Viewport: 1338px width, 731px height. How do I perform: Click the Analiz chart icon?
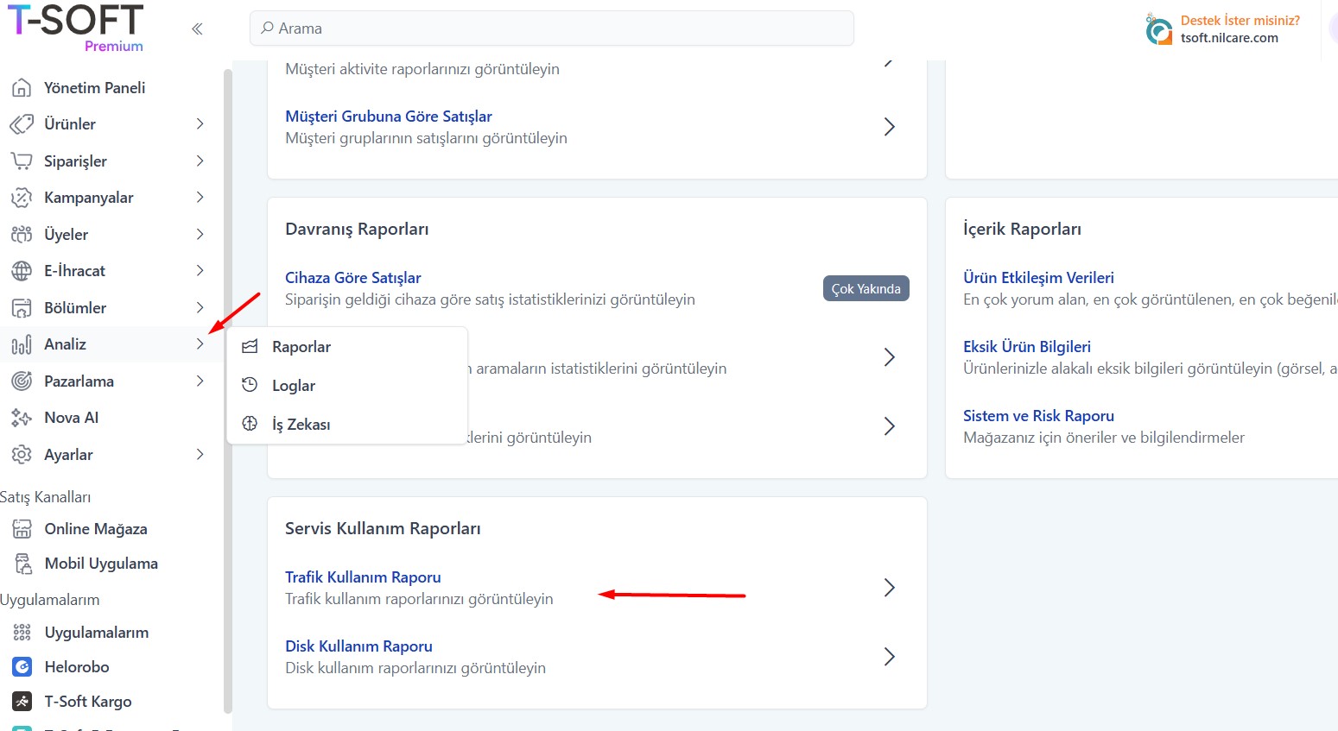22,343
